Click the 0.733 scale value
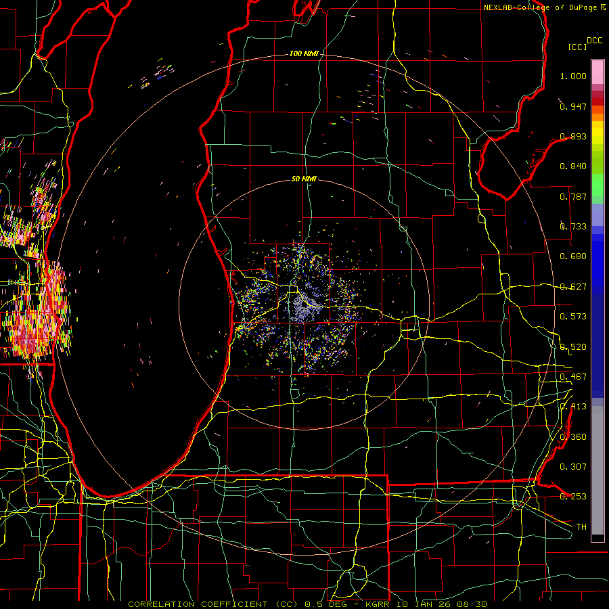 573,227
